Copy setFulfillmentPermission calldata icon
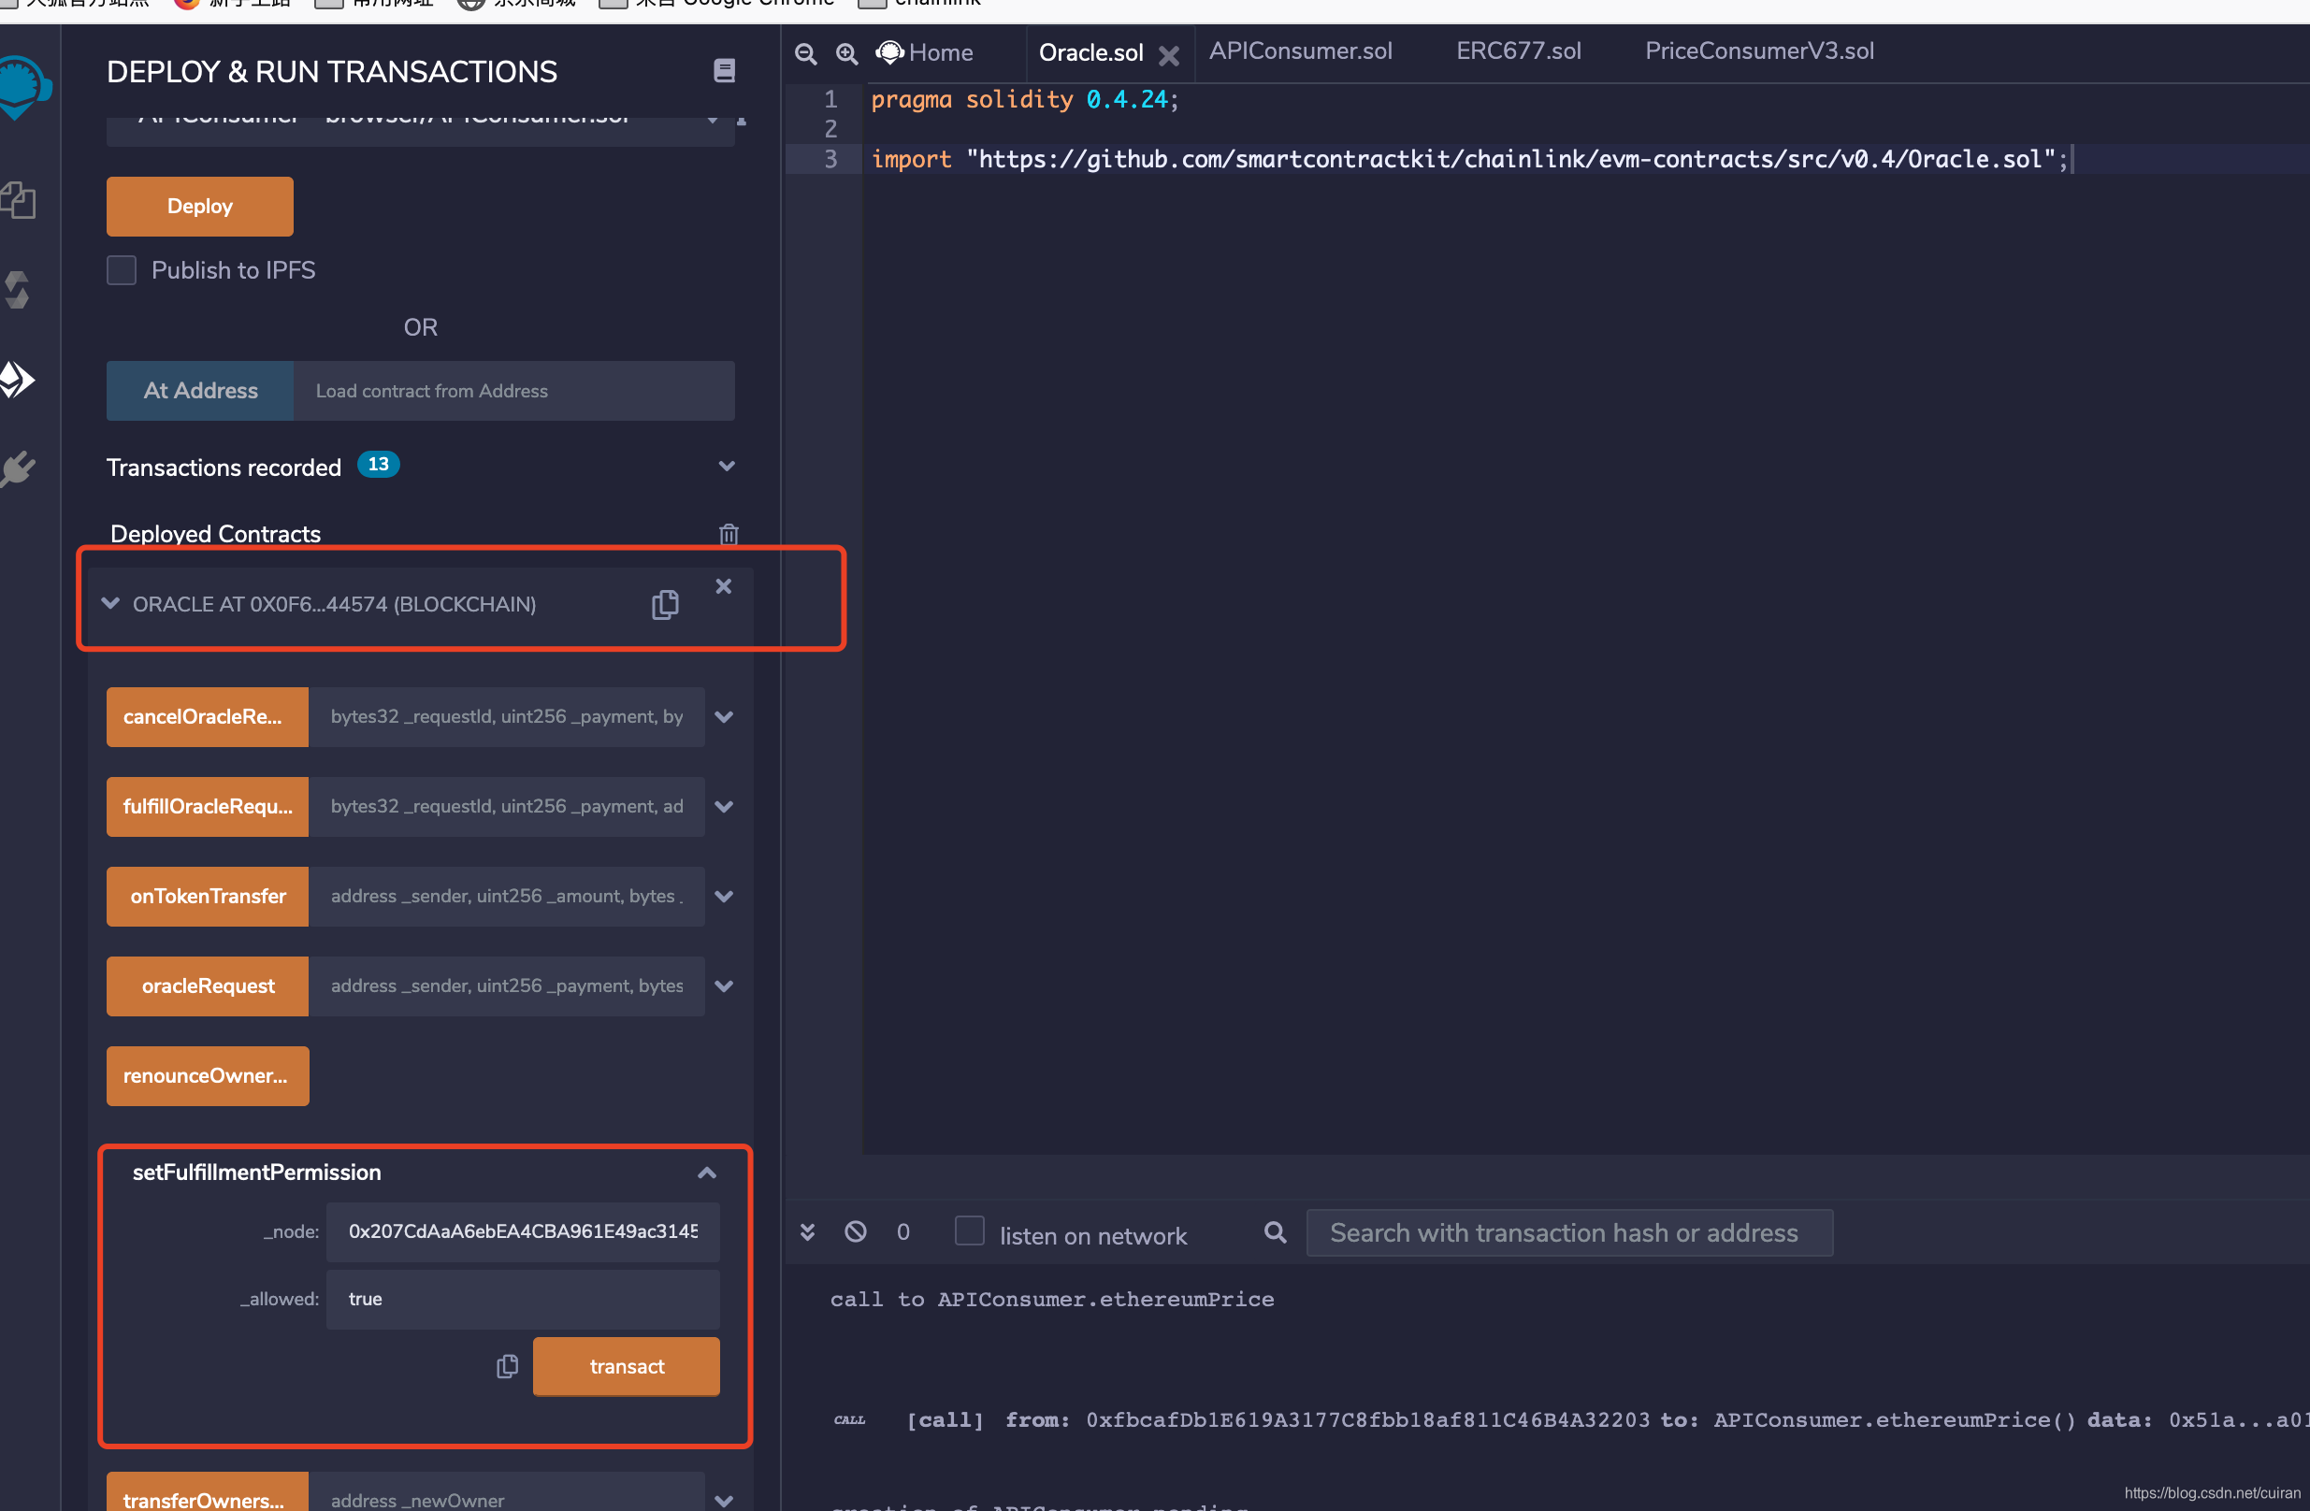Image resolution: width=2310 pixels, height=1511 pixels. (507, 1366)
